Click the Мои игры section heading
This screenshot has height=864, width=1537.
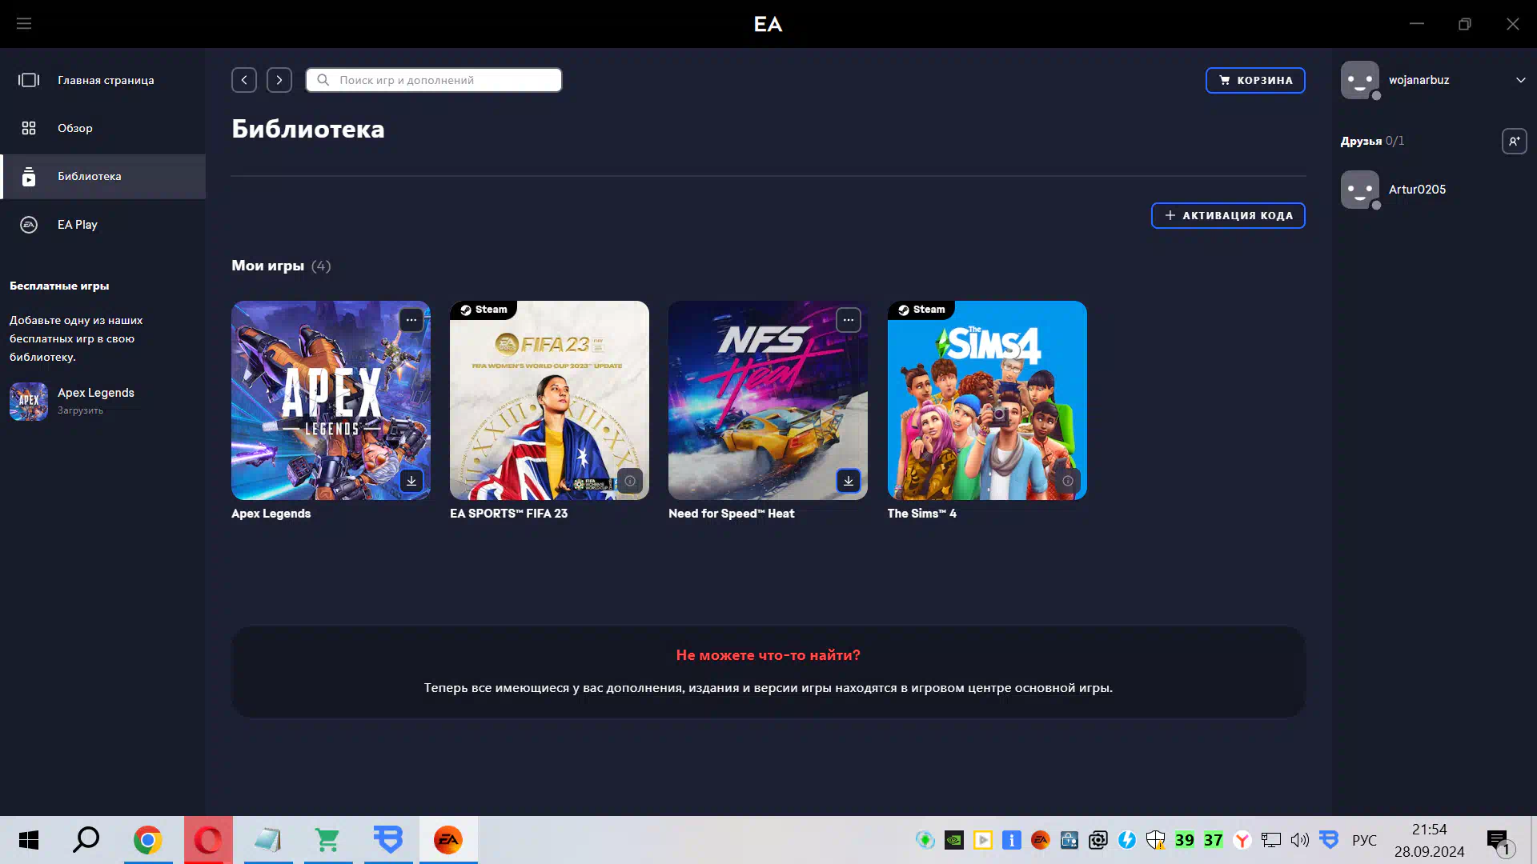coord(267,266)
